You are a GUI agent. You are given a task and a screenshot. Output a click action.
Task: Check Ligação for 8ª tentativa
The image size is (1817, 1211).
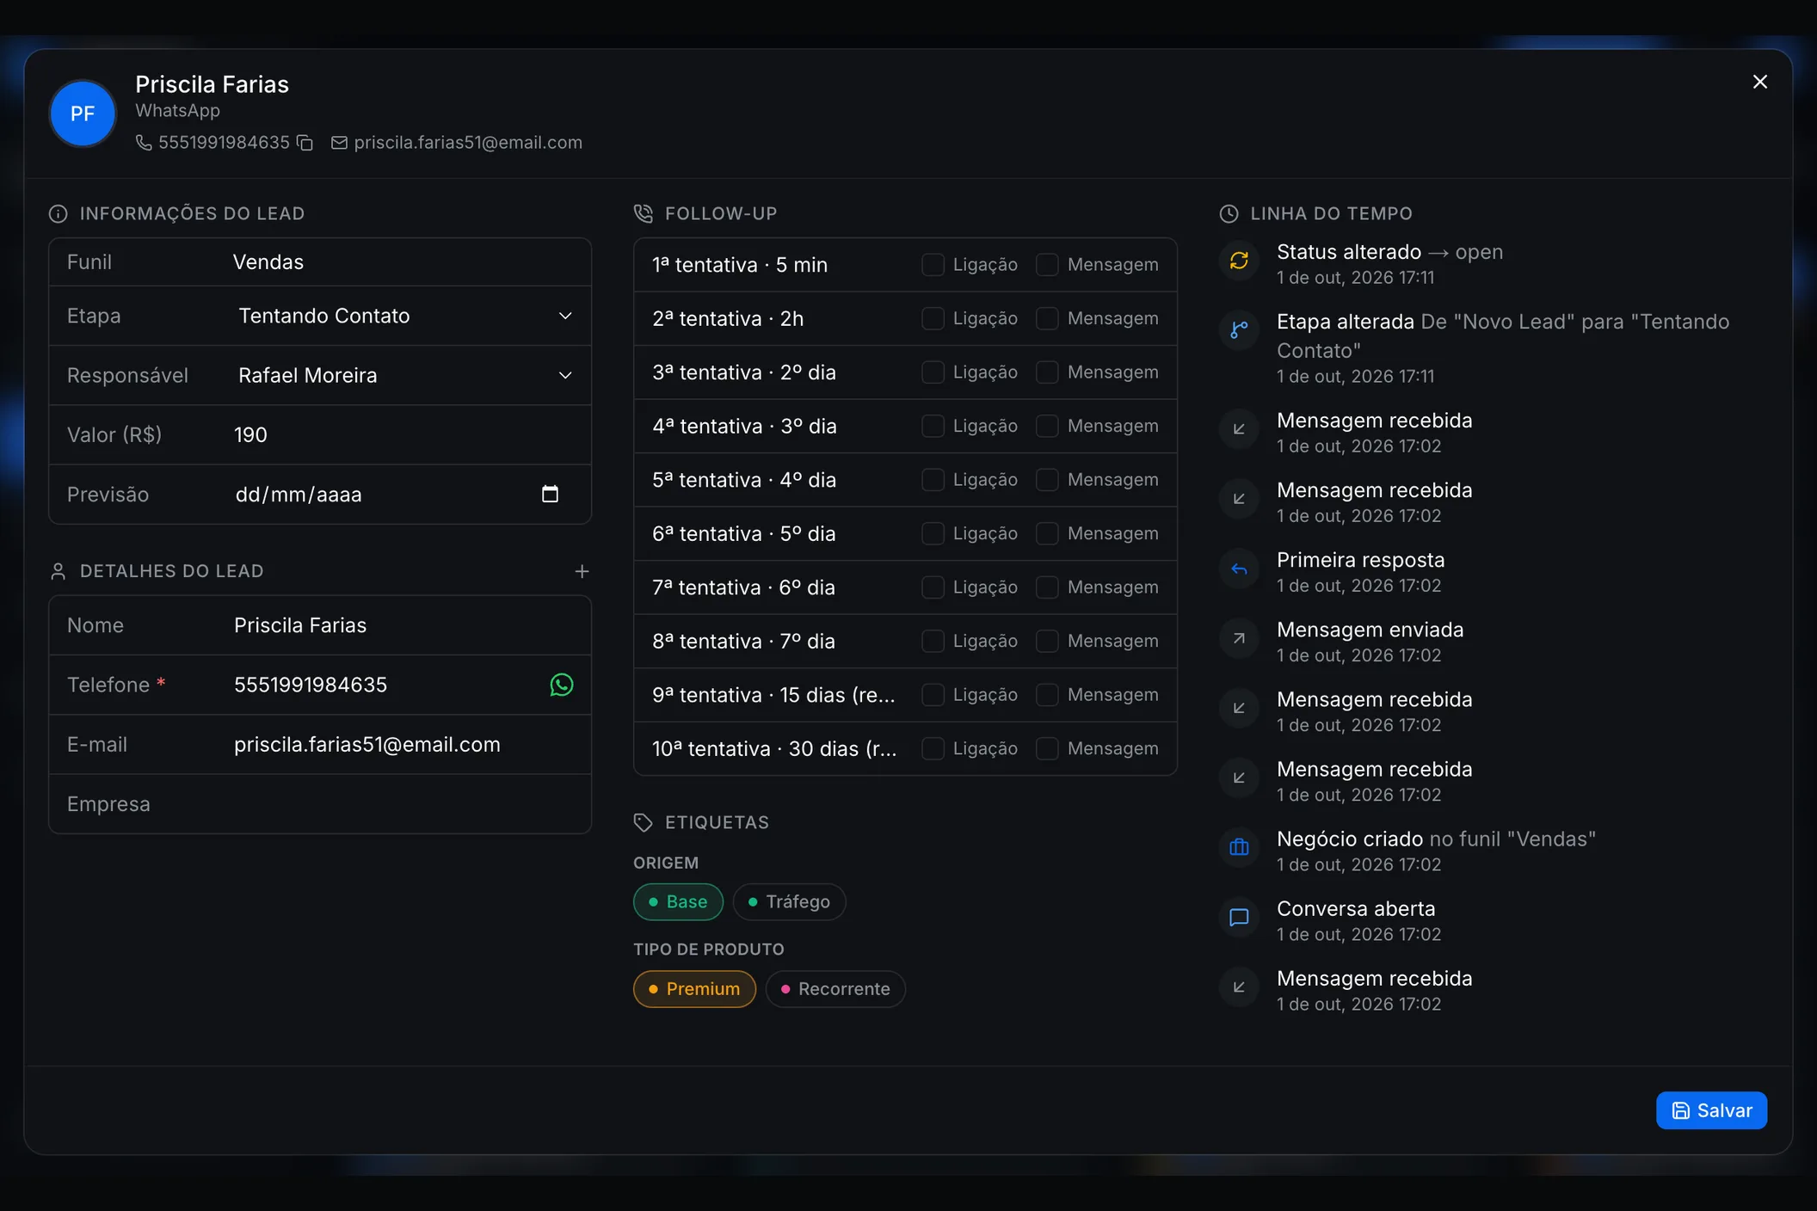(x=933, y=641)
